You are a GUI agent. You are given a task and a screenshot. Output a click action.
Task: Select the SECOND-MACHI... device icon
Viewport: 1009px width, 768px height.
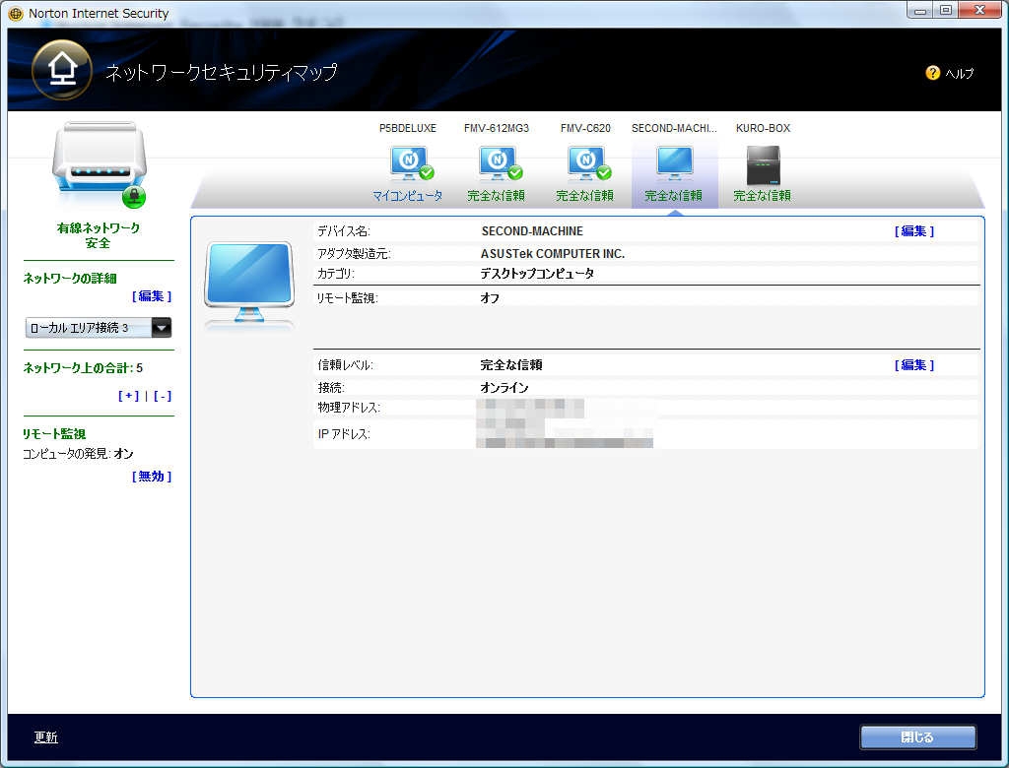click(x=674, y=163)
